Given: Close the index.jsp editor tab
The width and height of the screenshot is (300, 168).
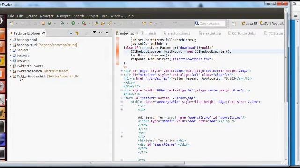Looking at the screenshot, I should click(137, 33).
